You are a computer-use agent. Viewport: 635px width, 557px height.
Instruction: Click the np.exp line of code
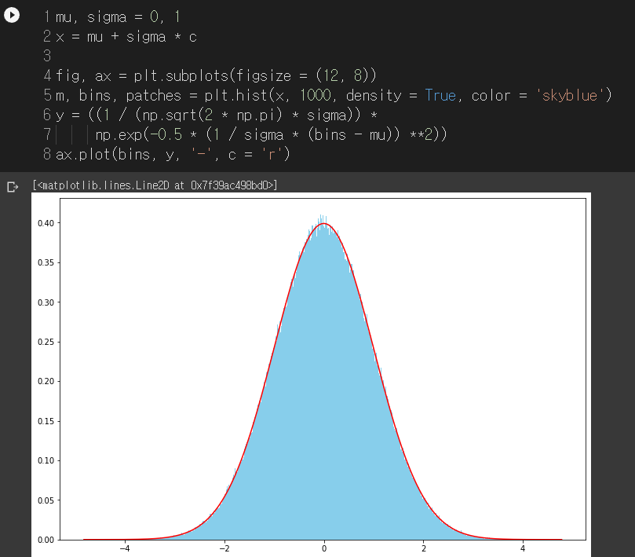click(271, 134)
